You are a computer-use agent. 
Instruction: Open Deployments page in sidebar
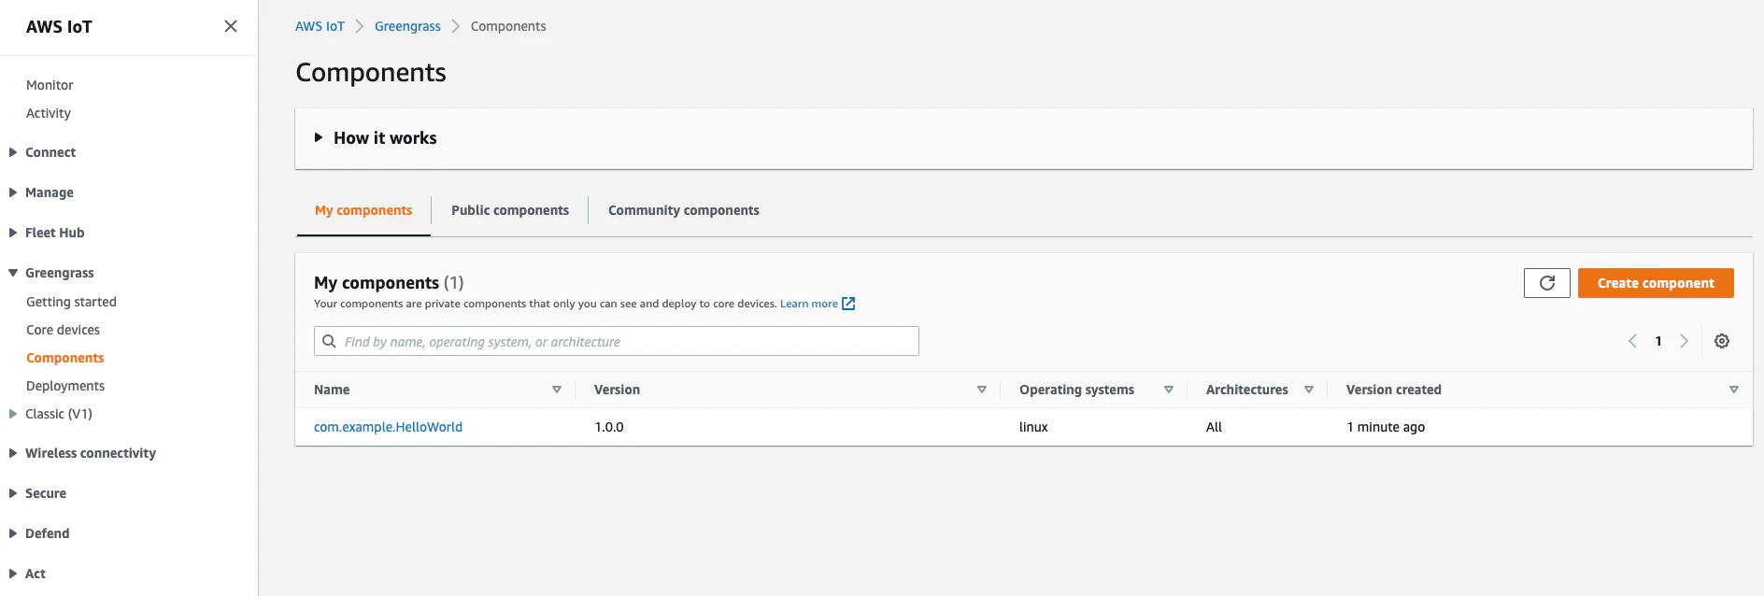point(65,386)
